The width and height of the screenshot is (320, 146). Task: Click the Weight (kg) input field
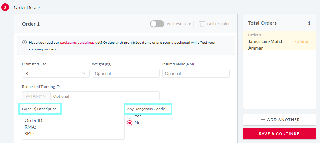click(x=126, y=73)
